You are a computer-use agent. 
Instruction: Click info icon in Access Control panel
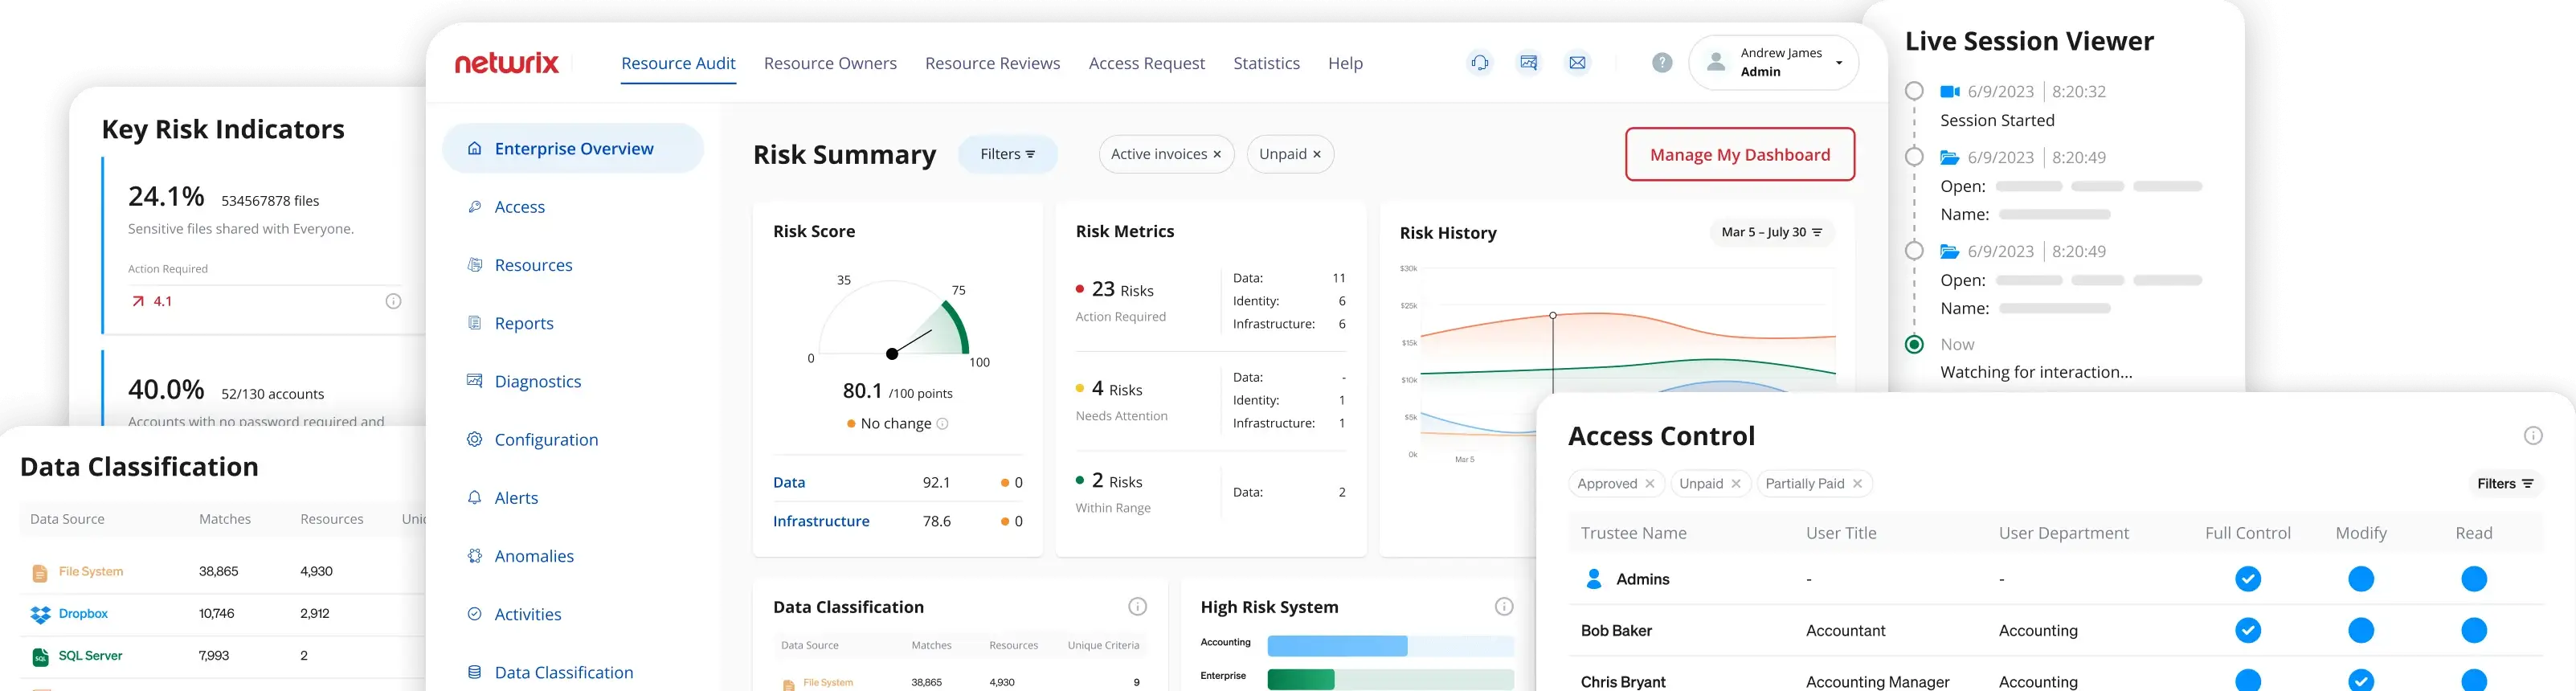point(2533,435)
